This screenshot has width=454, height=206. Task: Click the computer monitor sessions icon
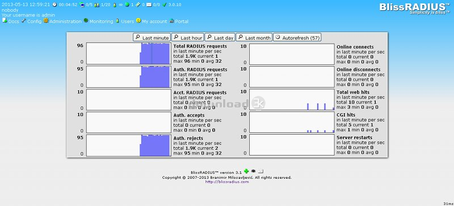pyautogui.click(x=82, y=5)
